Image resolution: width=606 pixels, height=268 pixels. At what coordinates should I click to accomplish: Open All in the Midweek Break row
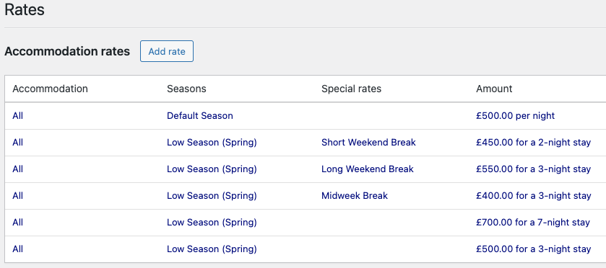coord(18,195)
